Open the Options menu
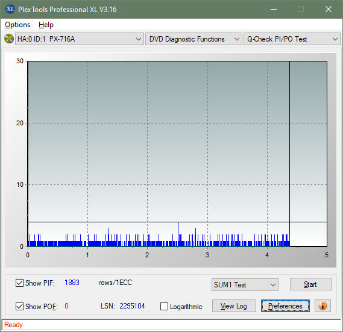 pos(17,25)
